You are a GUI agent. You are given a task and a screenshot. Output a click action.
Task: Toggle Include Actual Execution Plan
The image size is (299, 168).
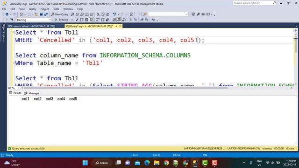click(98, 20)
